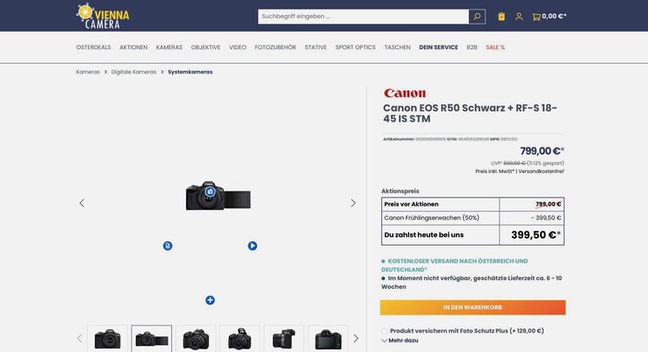
Task: Open the Versandkostenfrei link
Action: pyautogui.click(x=541, y=171)
